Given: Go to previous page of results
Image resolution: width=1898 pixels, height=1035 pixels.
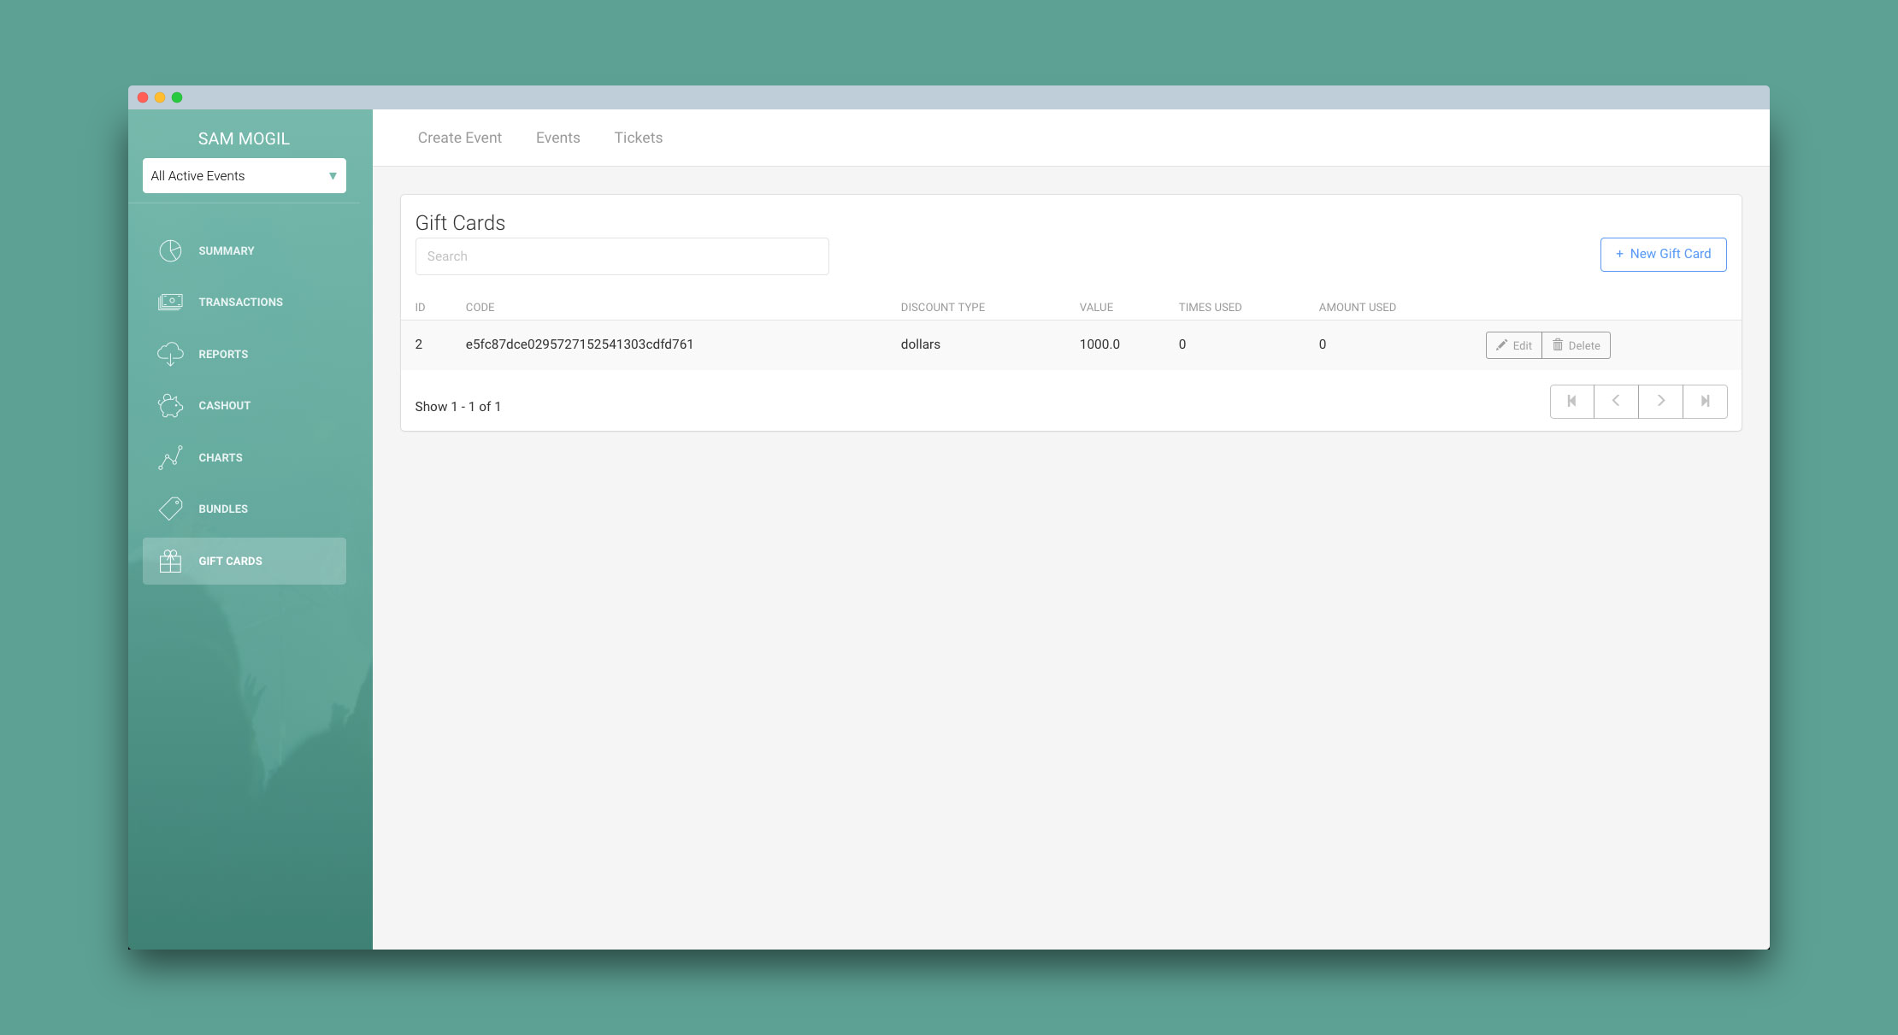Looking at the screenshot, I should tap(1616, 401).
